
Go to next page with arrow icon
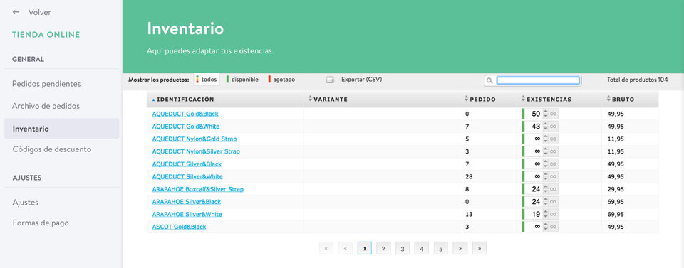[x=460, y=248]
